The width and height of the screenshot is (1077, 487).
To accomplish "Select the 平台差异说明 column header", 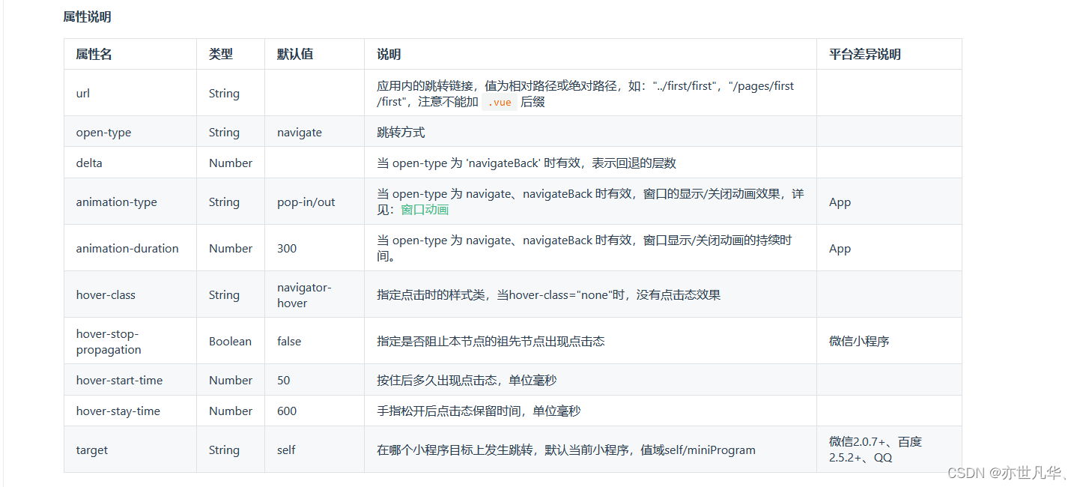I will pos(865,54).
